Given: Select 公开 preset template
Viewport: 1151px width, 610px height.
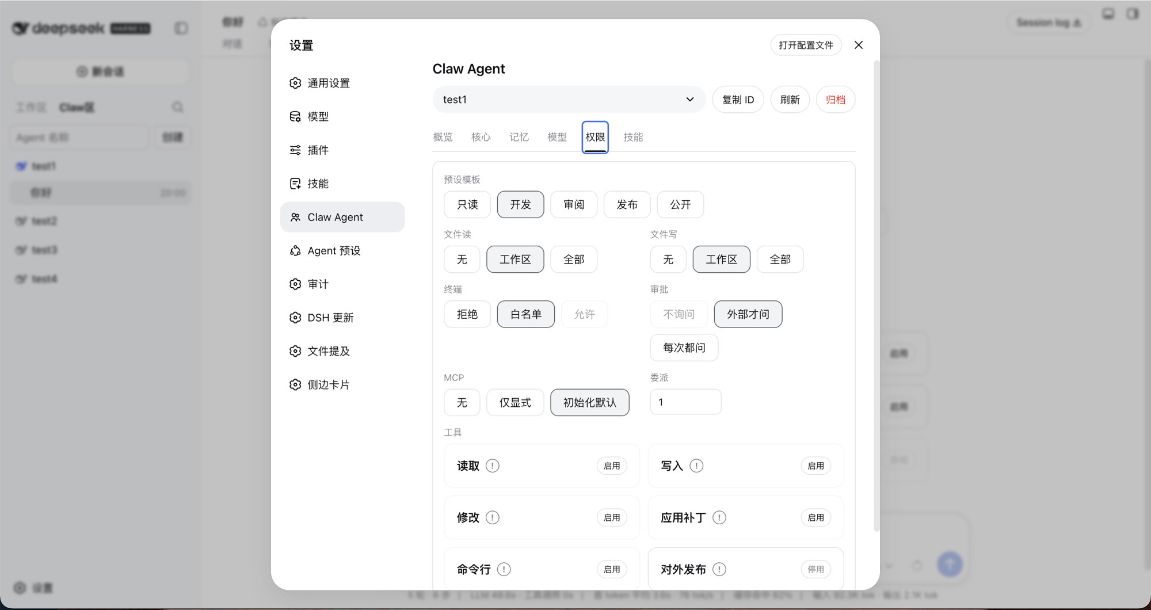Looking at the screenshot, I should click(680, 204).
